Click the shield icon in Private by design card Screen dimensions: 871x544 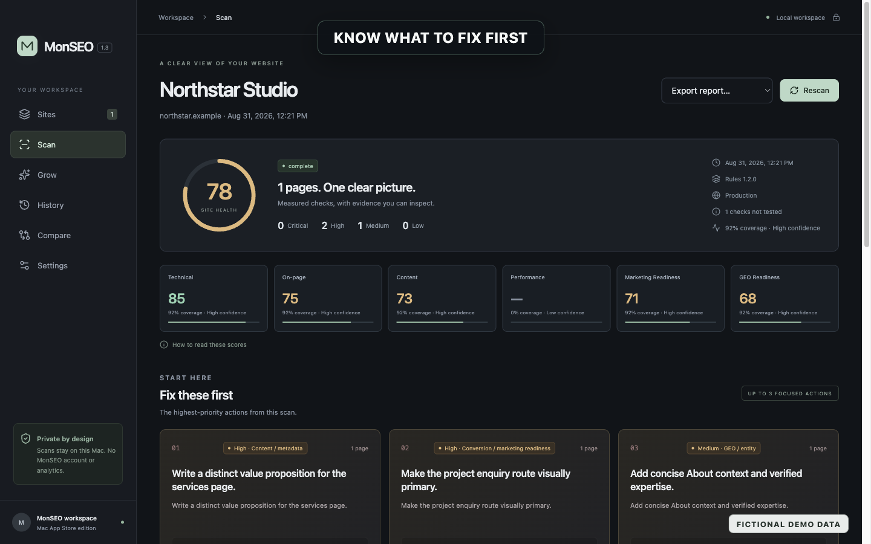coord(25,439)
